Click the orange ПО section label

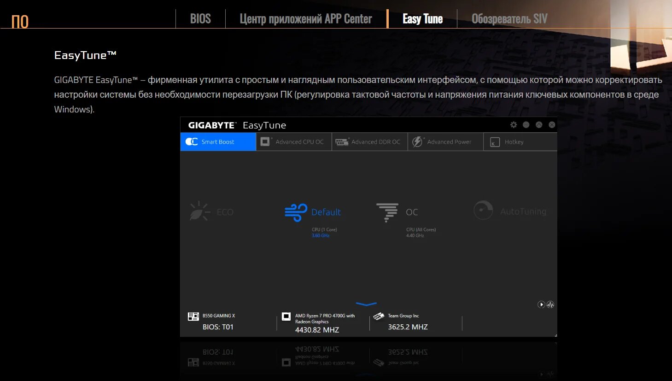pos(20,22)
